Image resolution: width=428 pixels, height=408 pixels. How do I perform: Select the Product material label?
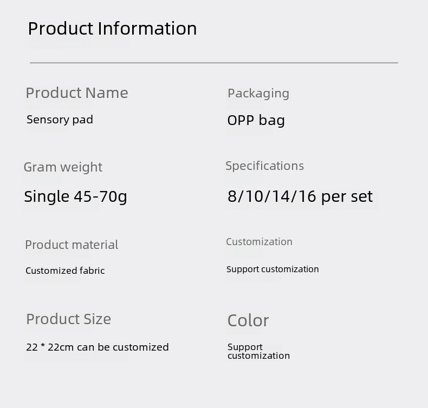point(72,245)
